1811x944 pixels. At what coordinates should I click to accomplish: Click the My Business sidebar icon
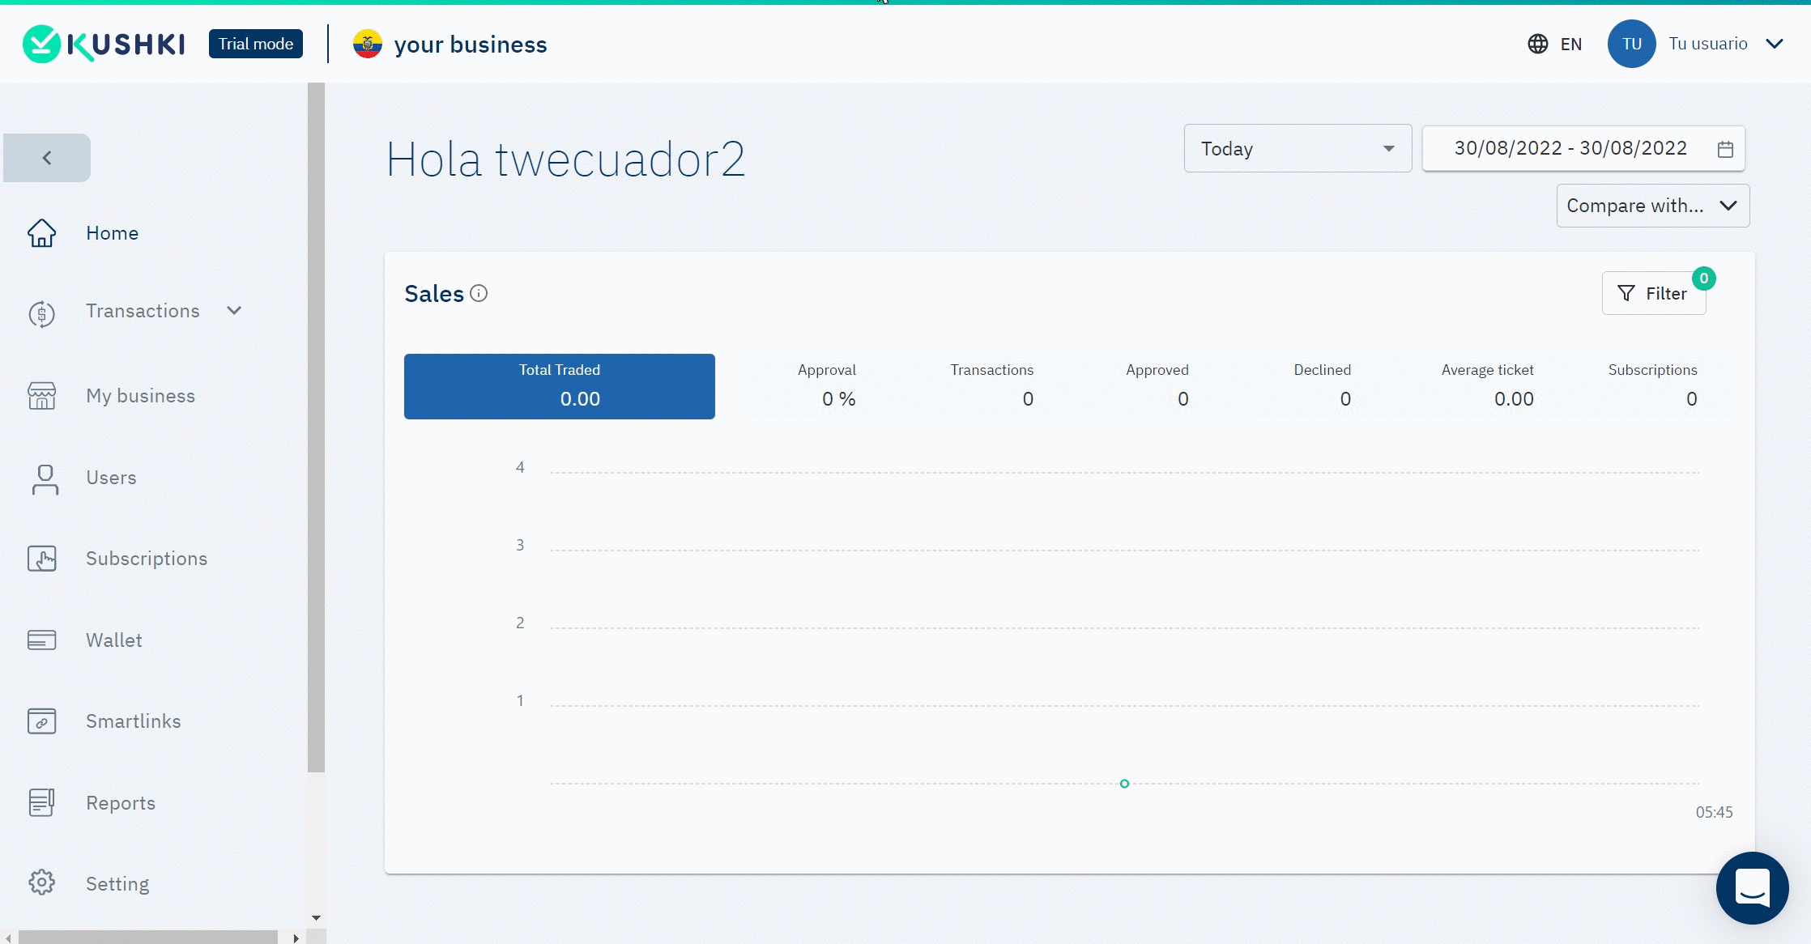[43, 395]
